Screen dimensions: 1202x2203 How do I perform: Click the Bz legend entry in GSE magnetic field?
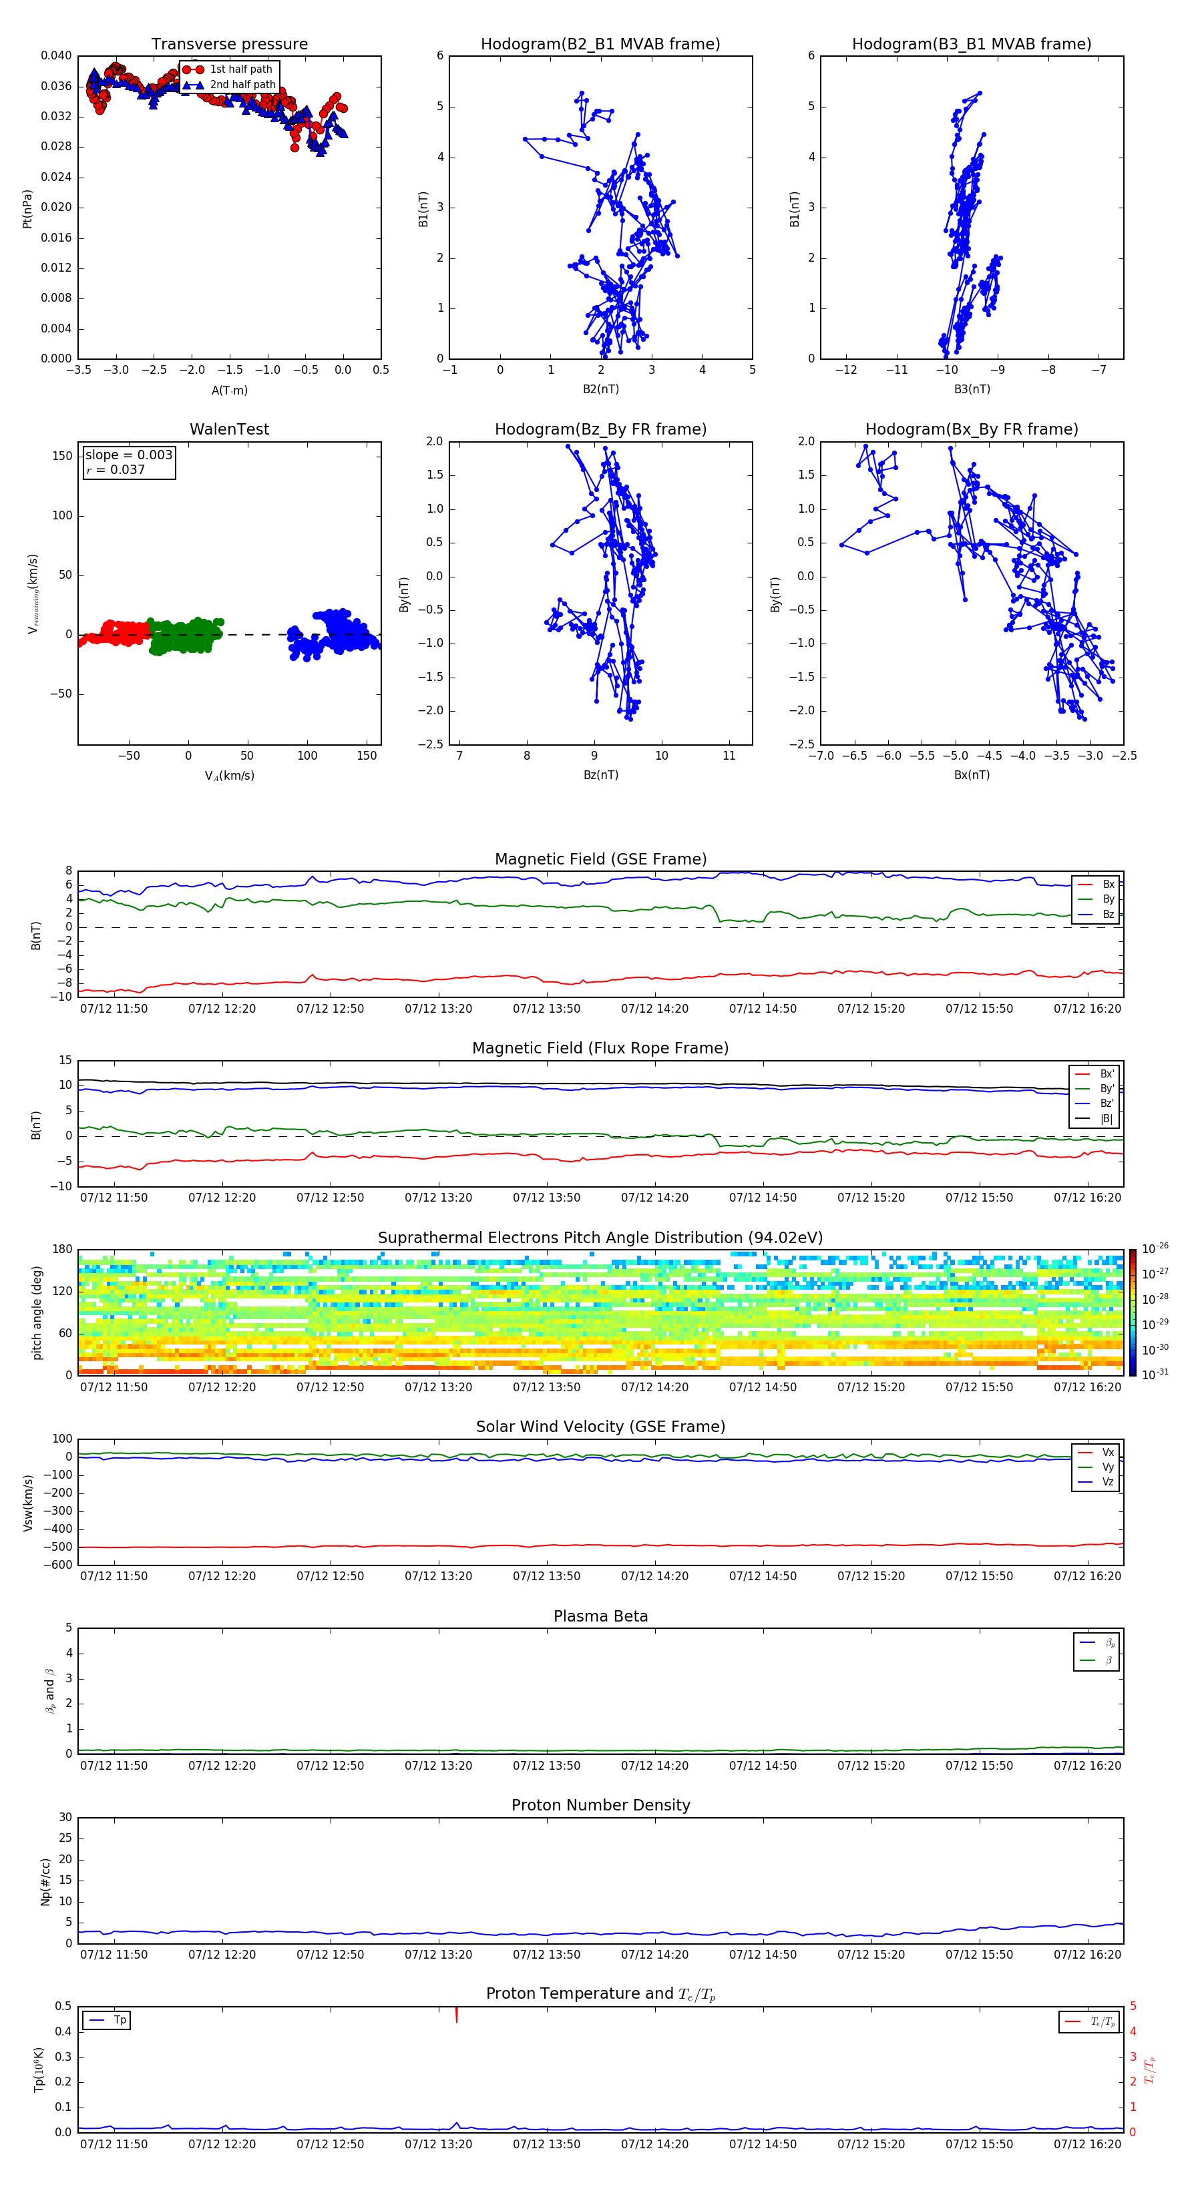[x=1096, y=914]
